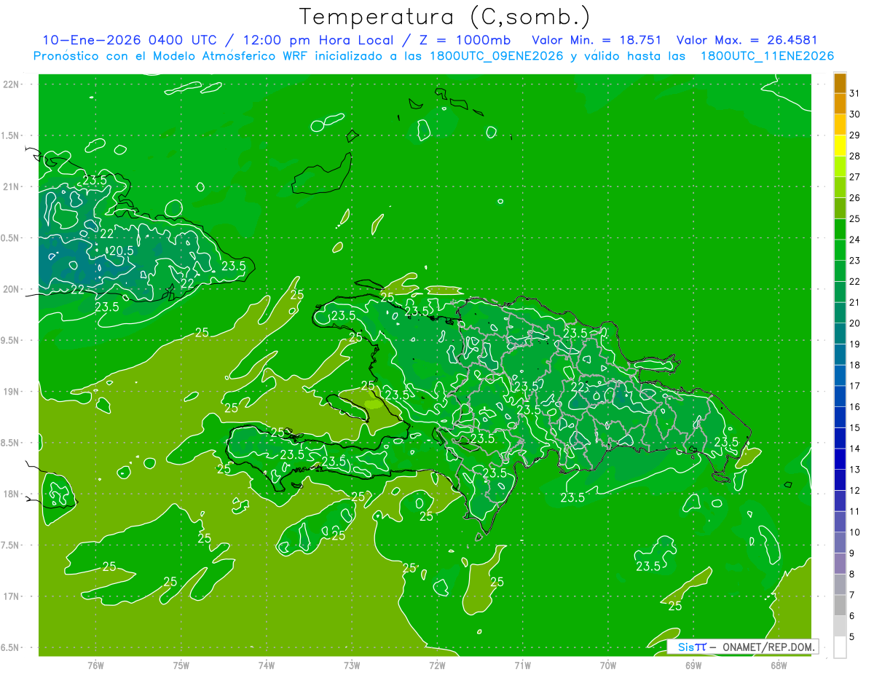
Task: Click the '22N' latitude axis label
Action: tap(11, 84)
